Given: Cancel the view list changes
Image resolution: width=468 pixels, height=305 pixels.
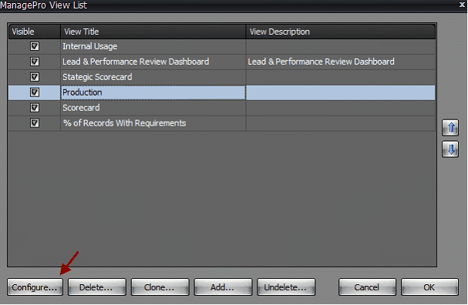Looking at the screenshot, I should click(367, 287).
